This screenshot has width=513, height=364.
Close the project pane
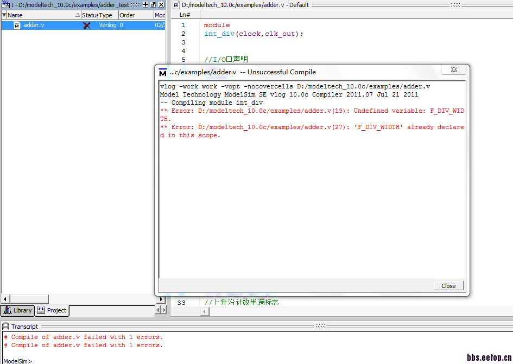(x=161, y=4)
